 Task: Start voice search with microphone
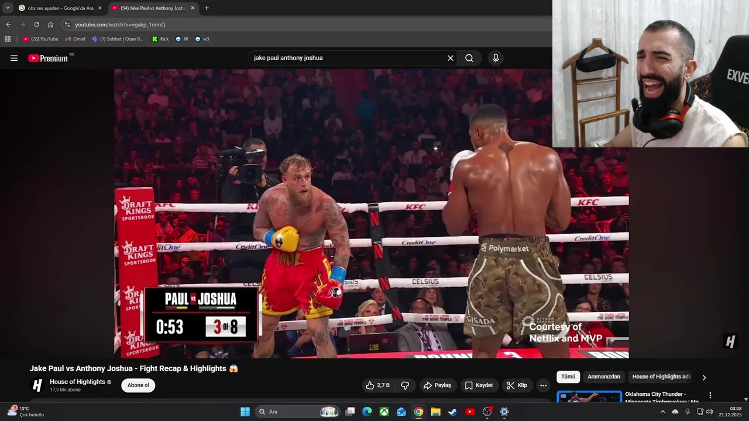[x=496, y=58]
